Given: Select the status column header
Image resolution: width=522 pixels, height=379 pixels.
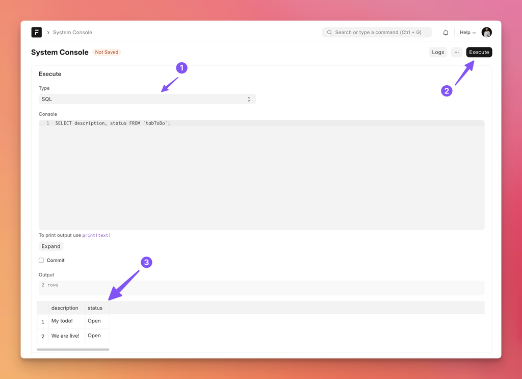Looking at the screenshot, I should tap(95, 308).
